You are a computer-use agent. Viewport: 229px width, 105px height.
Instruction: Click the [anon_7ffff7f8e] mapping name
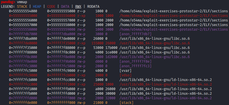135,62
